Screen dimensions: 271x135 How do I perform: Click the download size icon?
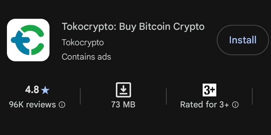[x=123, y=90]
